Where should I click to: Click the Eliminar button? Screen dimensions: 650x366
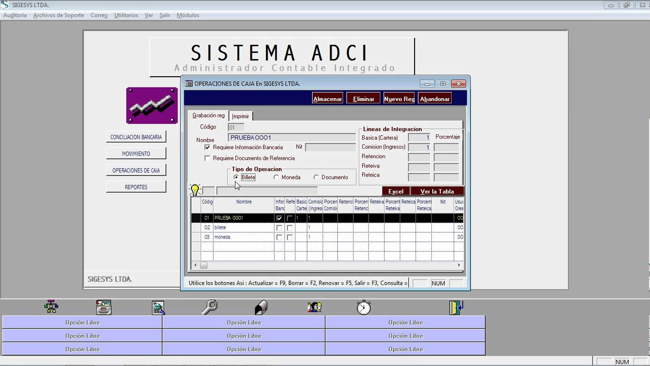point(364,99)
